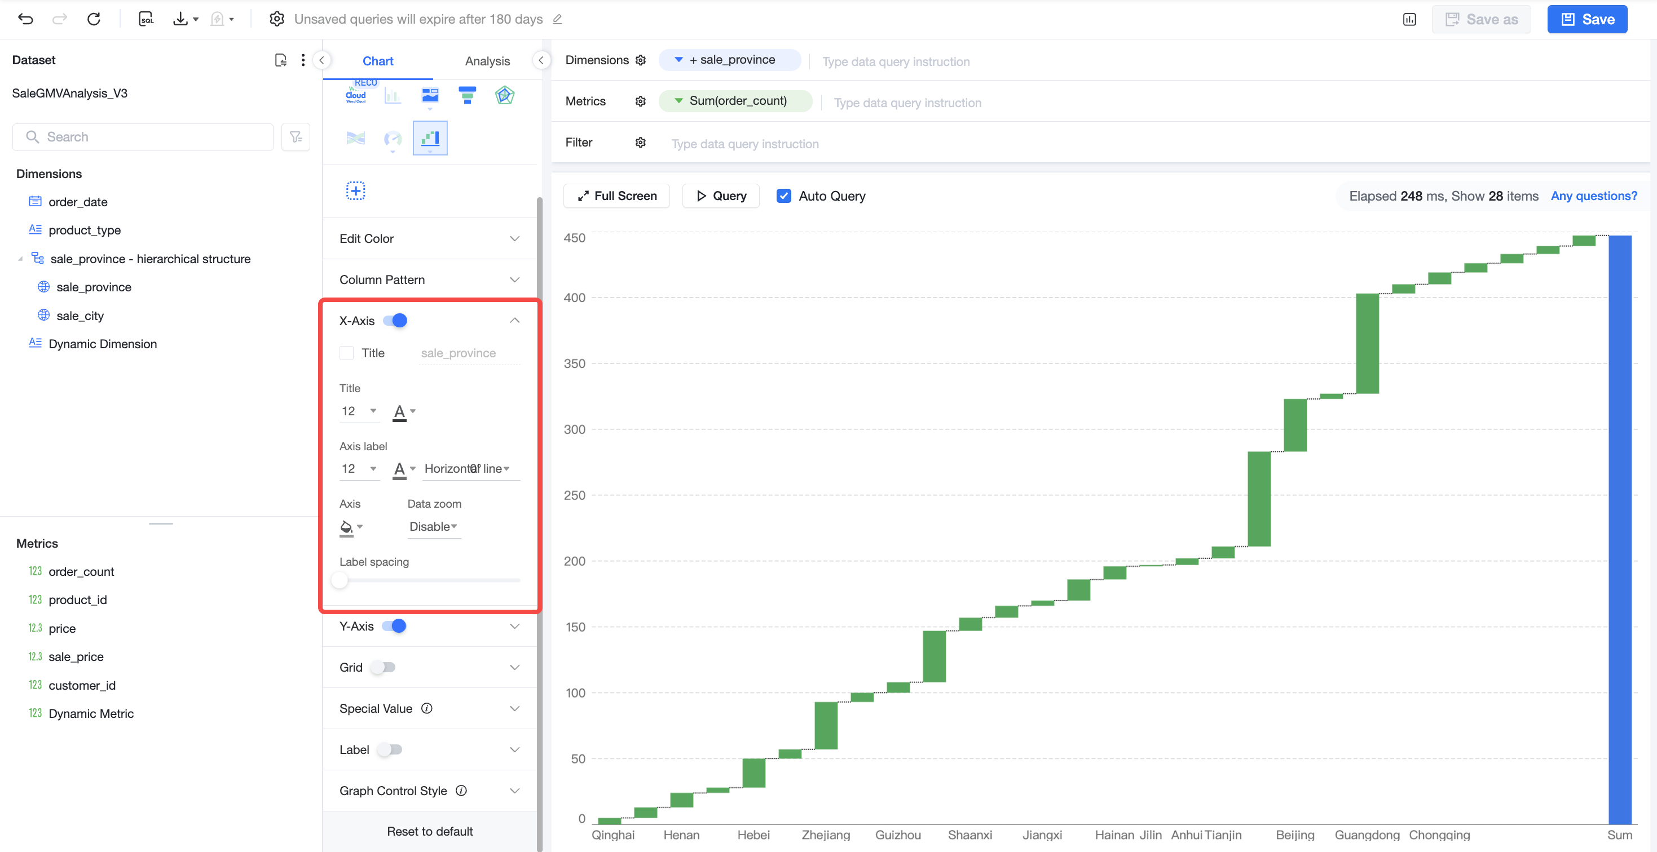Enable the Grid toggle
The image size is (1657, 852).
click(x=384, y=667)
